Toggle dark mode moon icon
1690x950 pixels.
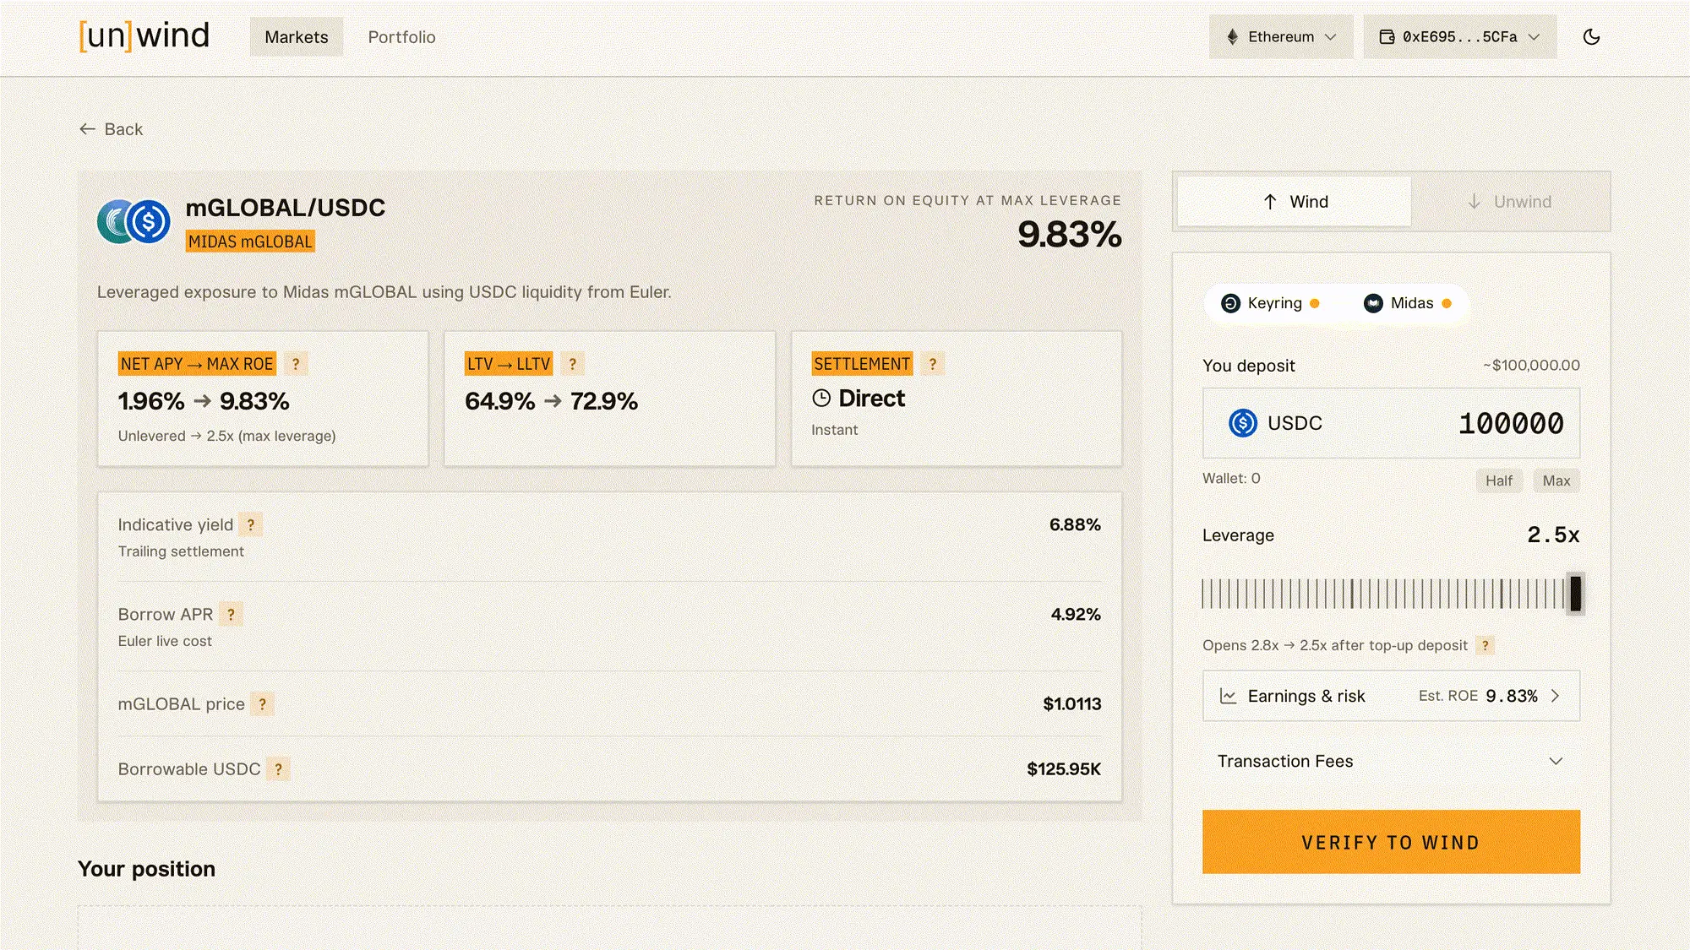click(x=1591, y=36)
